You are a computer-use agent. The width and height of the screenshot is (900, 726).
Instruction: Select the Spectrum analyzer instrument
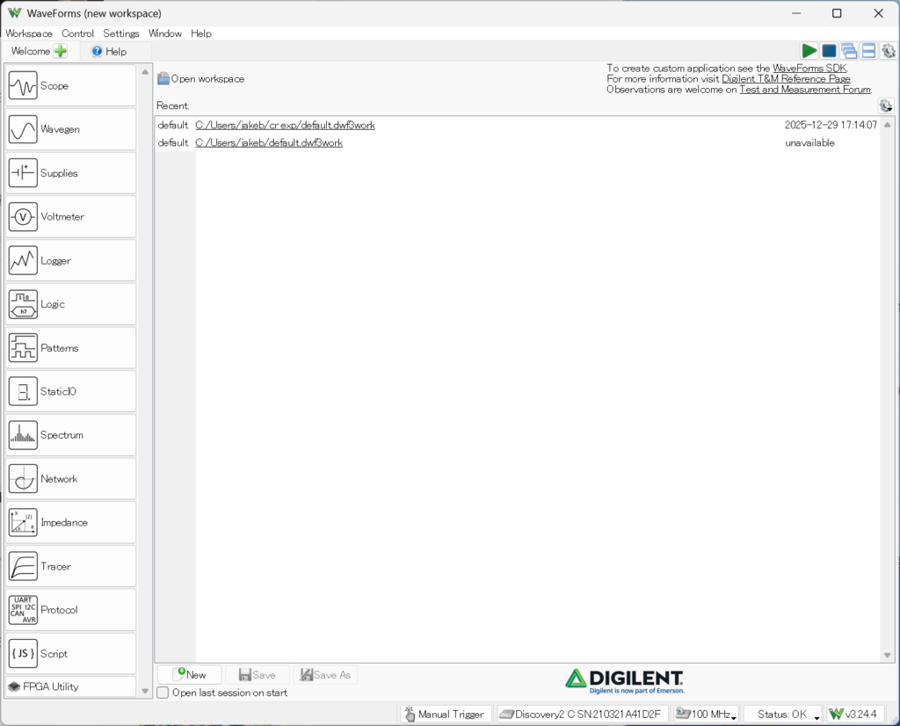70,435
